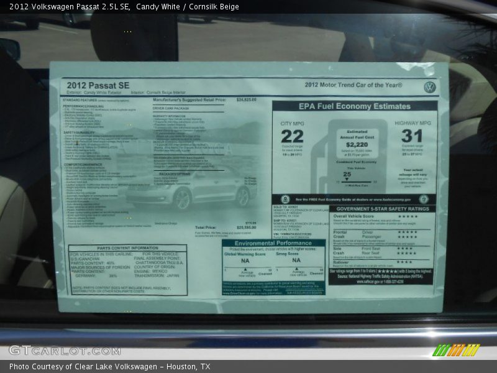Click the Overall Vehicle Score star rating

(407, 216)
